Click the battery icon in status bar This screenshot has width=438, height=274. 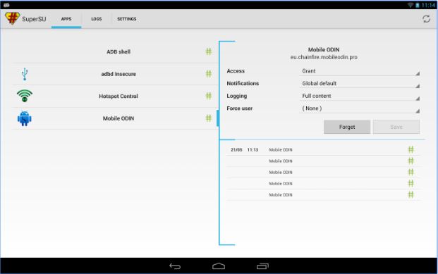point(418,5)
